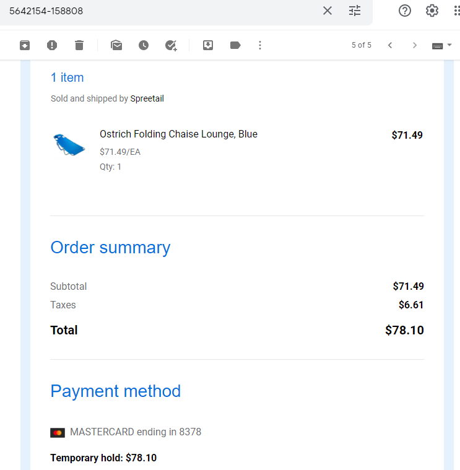
Task: Go to the older email arrow
Action: coord(415,45)
